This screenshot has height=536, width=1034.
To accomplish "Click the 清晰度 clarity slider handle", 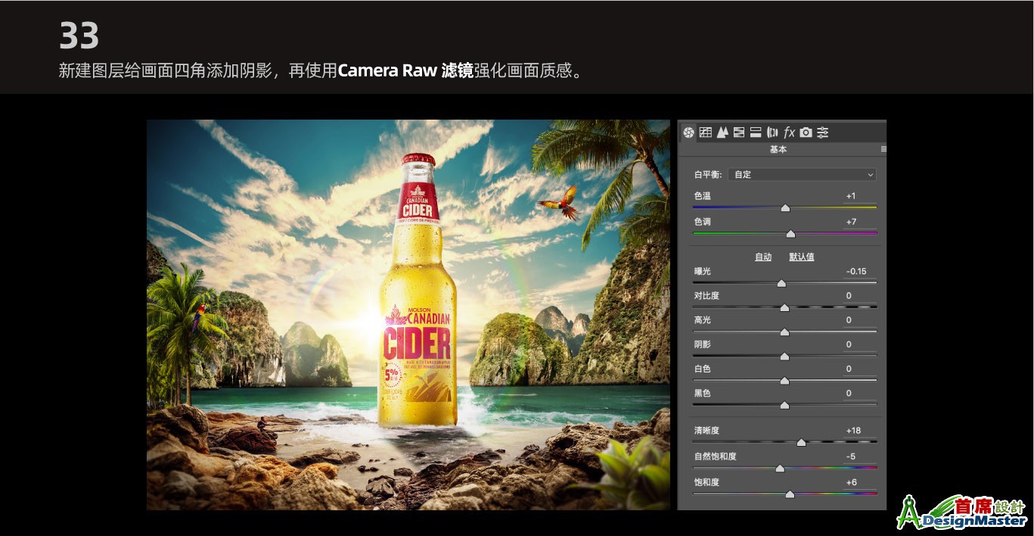I will click(801, 443).
